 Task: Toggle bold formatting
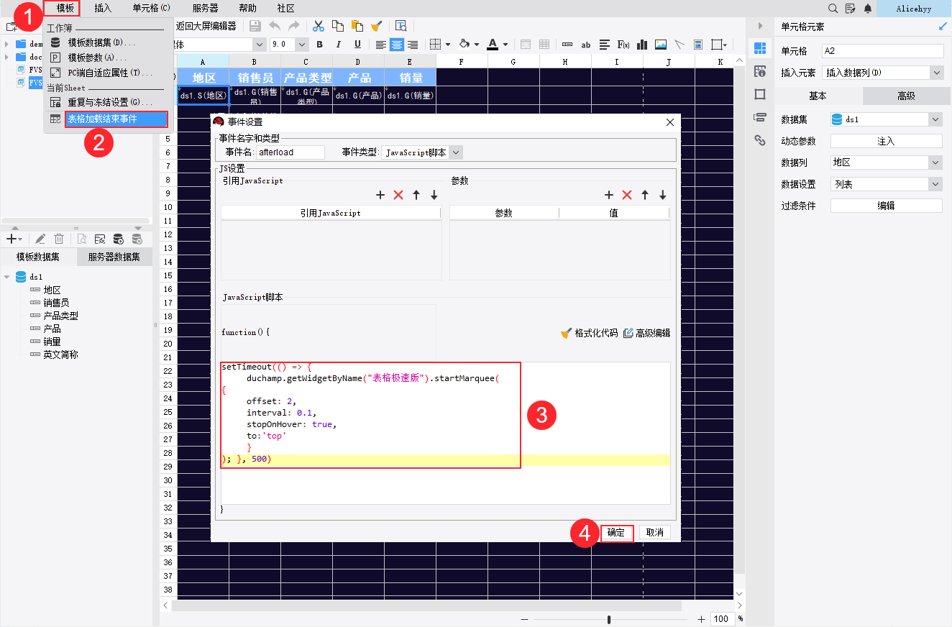click(x=320, y=45)
